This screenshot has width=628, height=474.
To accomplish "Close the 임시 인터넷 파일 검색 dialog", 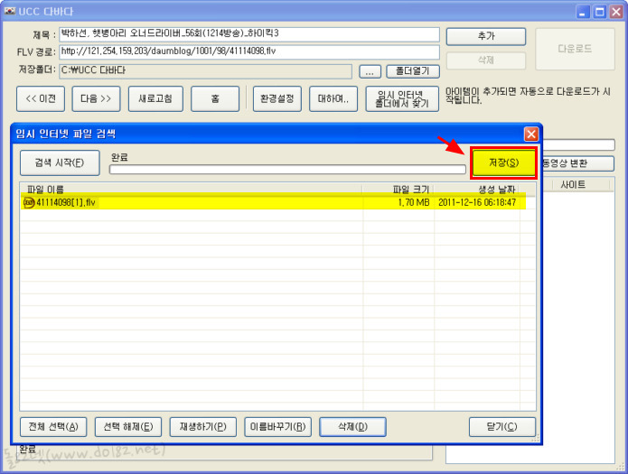I will [531, 134].
